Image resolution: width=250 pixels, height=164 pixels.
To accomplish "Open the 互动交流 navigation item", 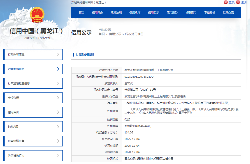I will click(x=229, y=12).
